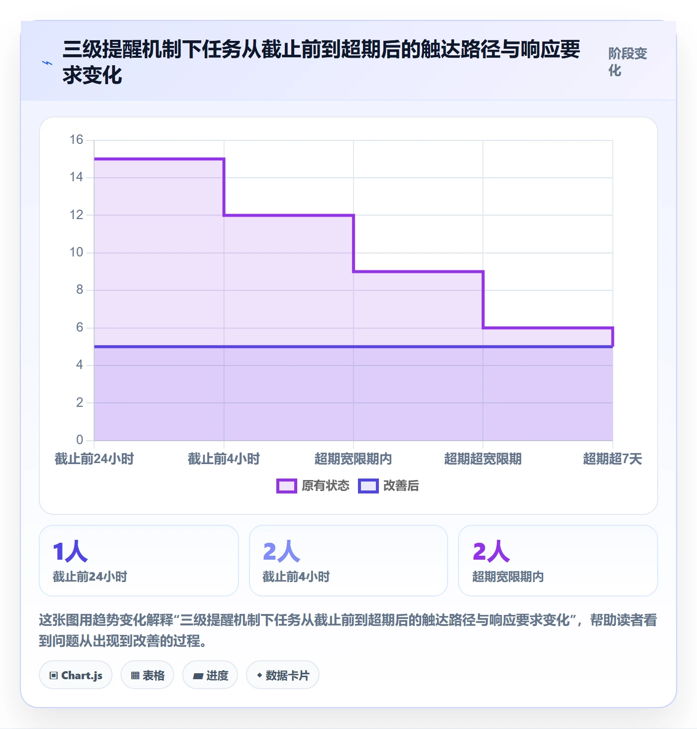The image size is (697, 729).
Task: Click the 阶段变化 badge in header
Action: [x=628, y=62]
